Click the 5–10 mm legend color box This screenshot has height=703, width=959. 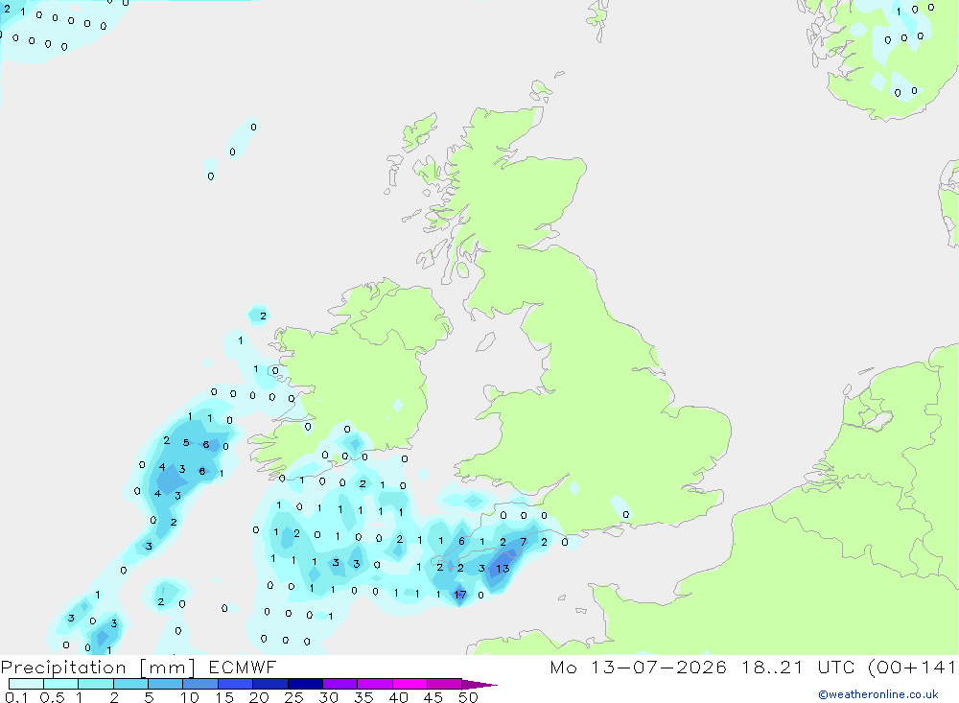(x=165, y=684)
